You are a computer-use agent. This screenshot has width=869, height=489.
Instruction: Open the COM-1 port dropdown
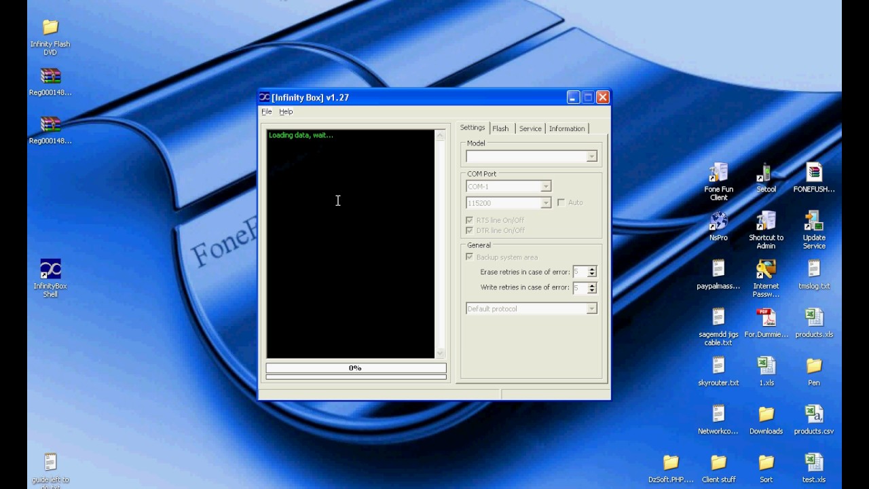(545, 186)
